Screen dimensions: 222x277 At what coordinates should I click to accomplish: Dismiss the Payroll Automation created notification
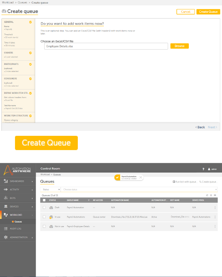(x=141, y=177)
